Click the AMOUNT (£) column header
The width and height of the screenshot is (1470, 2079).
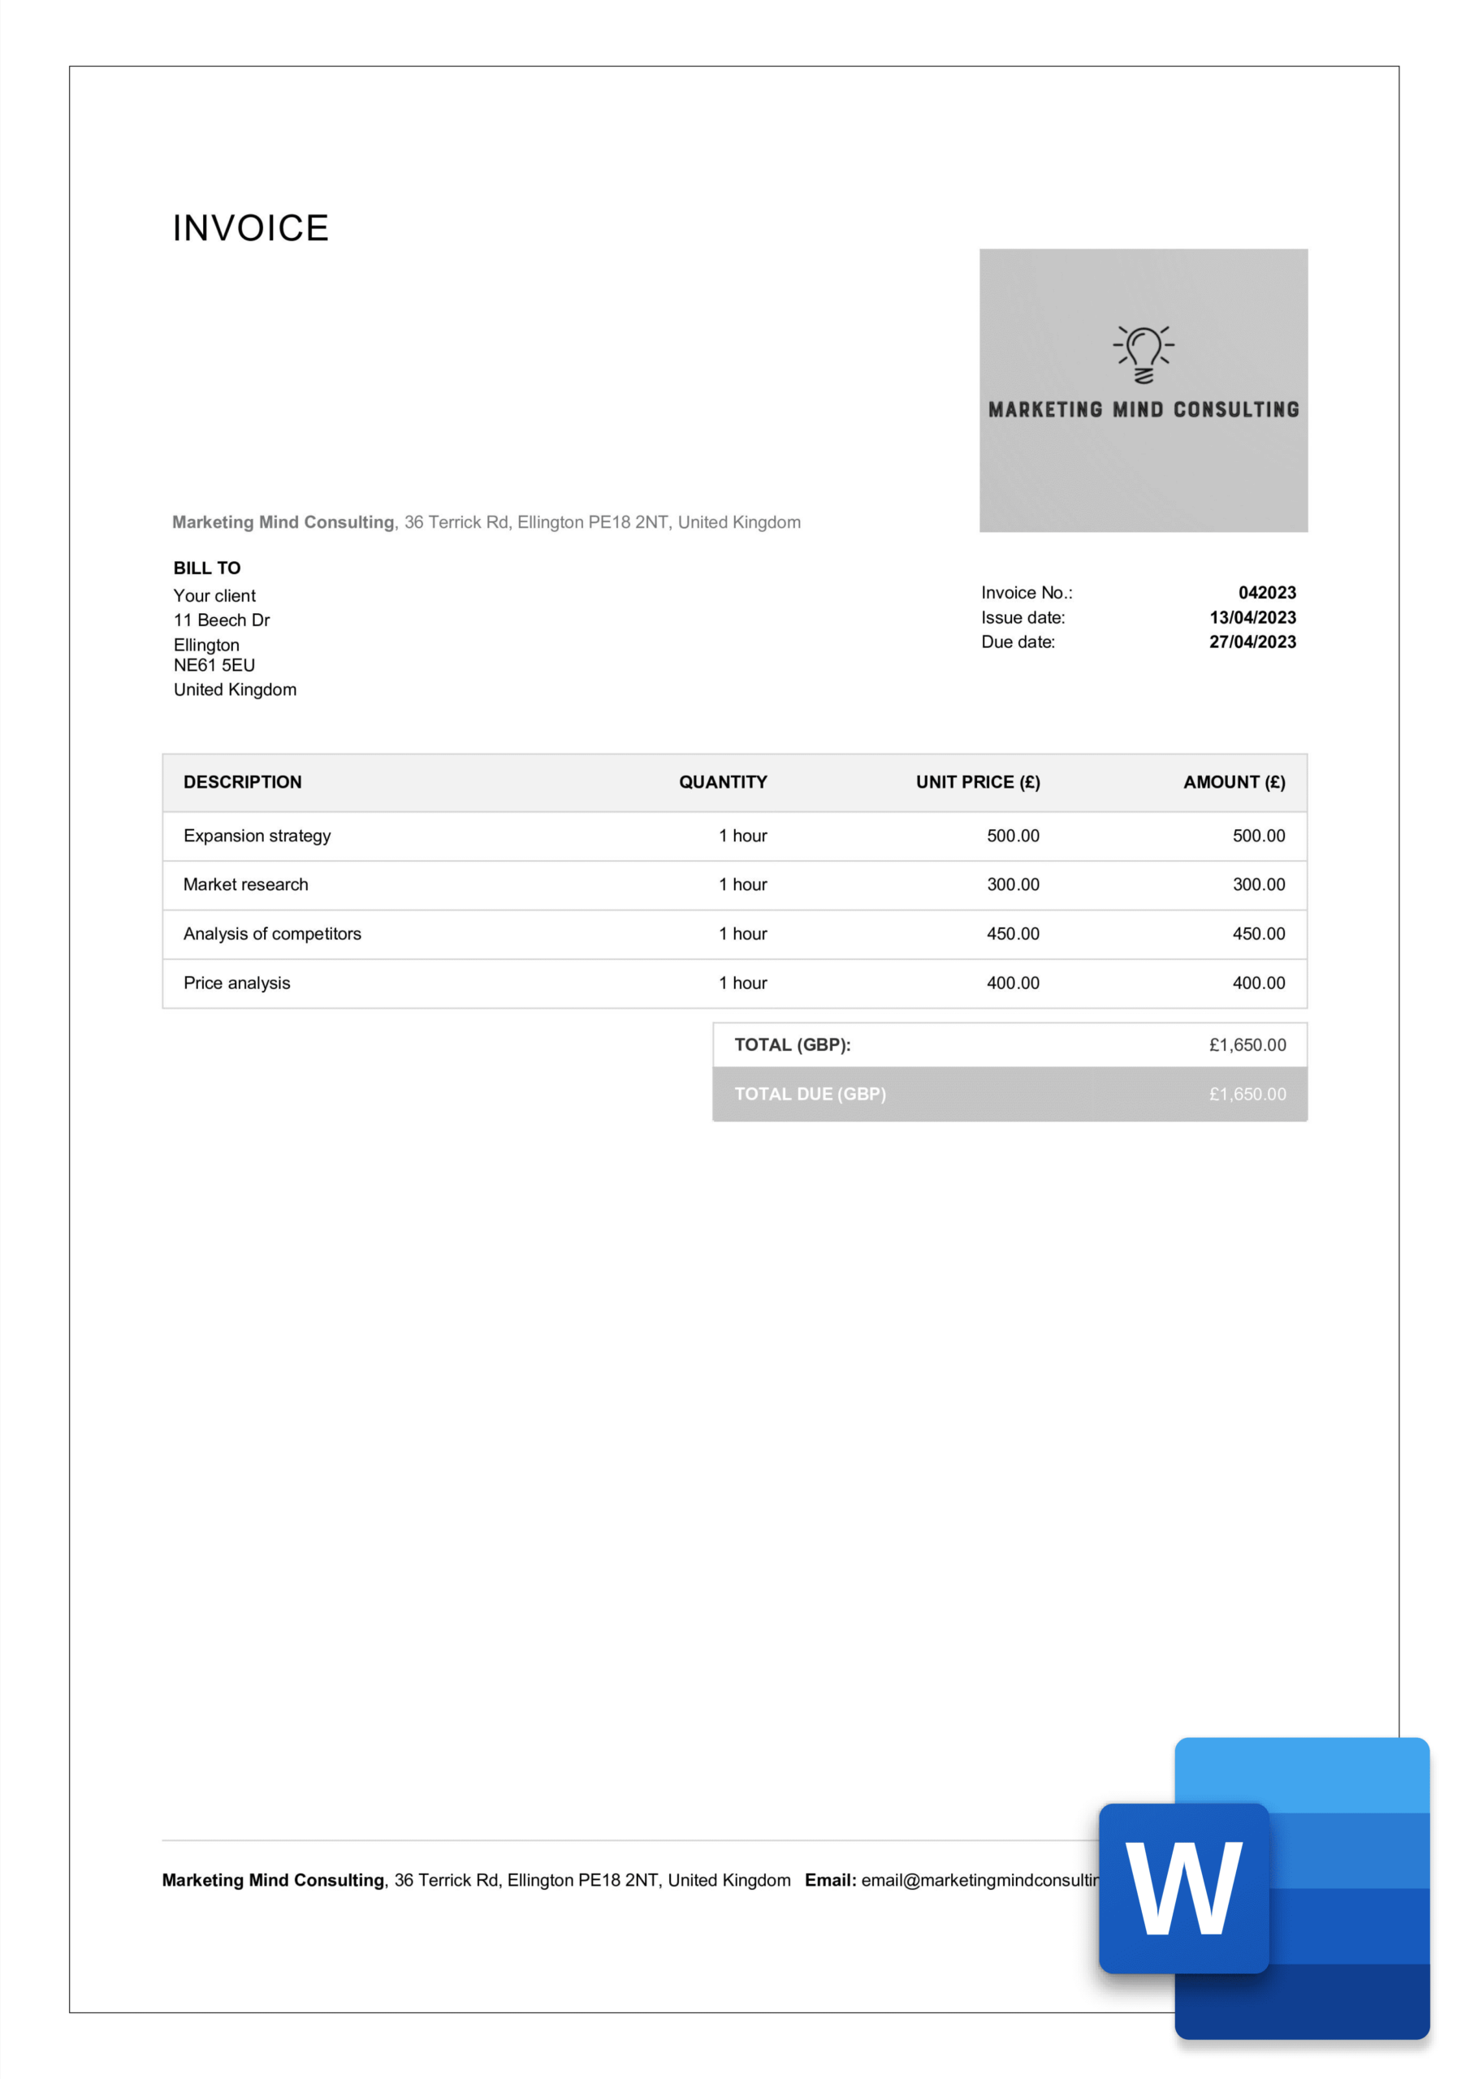point(1234,781)
